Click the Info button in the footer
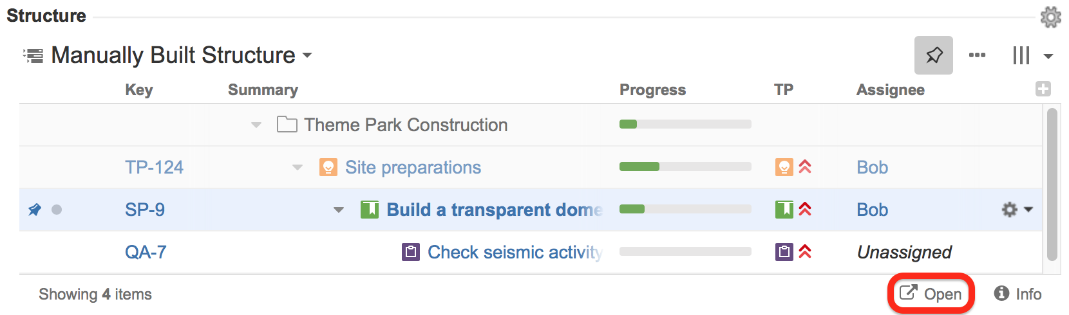 pyautogui.click(x=1017, y=294)
